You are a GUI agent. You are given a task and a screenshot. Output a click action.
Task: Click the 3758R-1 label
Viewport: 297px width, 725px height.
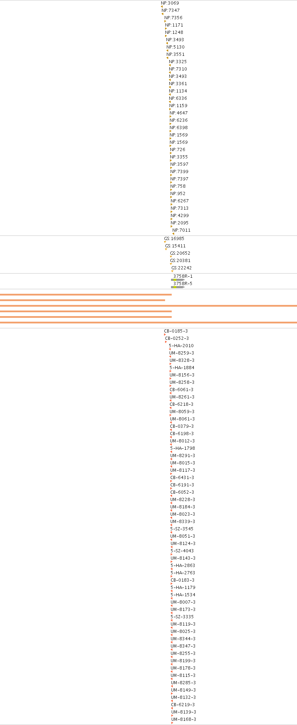183,276
